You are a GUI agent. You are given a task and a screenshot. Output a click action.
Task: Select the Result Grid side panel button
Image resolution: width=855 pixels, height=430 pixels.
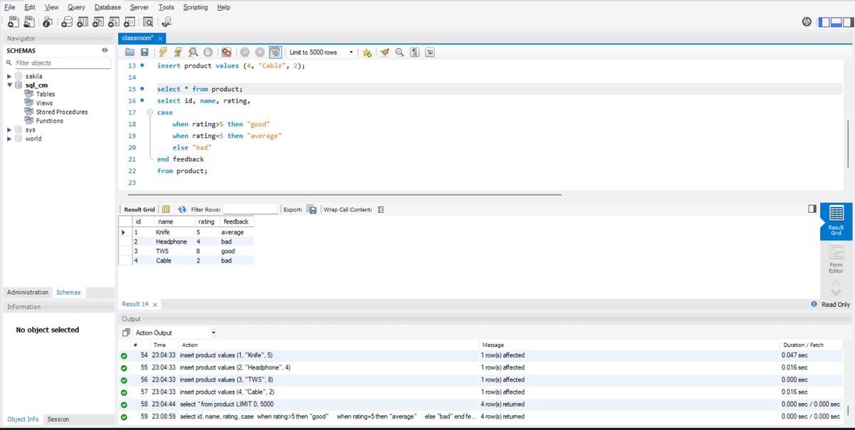(836, 221)
